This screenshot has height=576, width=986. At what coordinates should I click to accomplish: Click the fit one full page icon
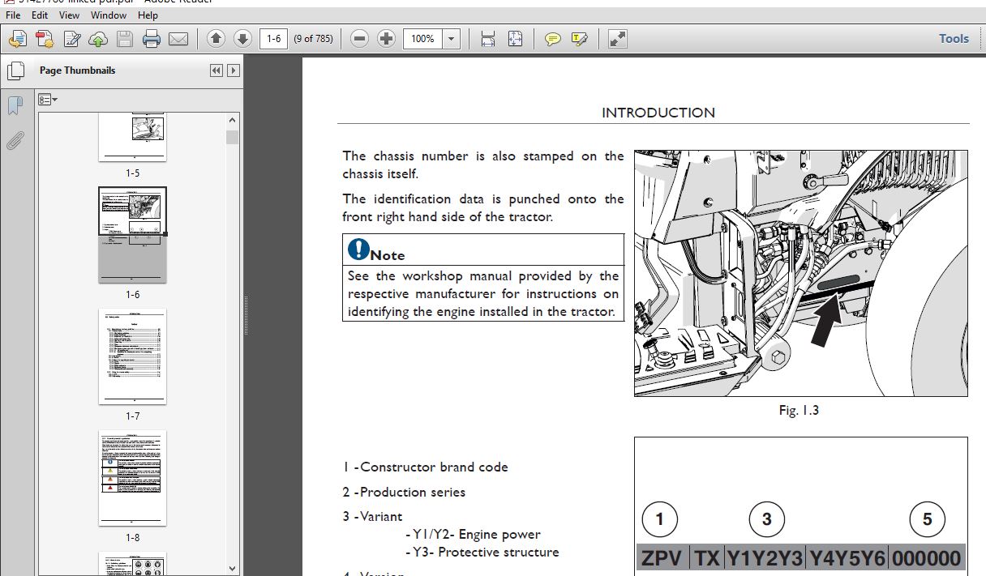(x=515, y=38)
